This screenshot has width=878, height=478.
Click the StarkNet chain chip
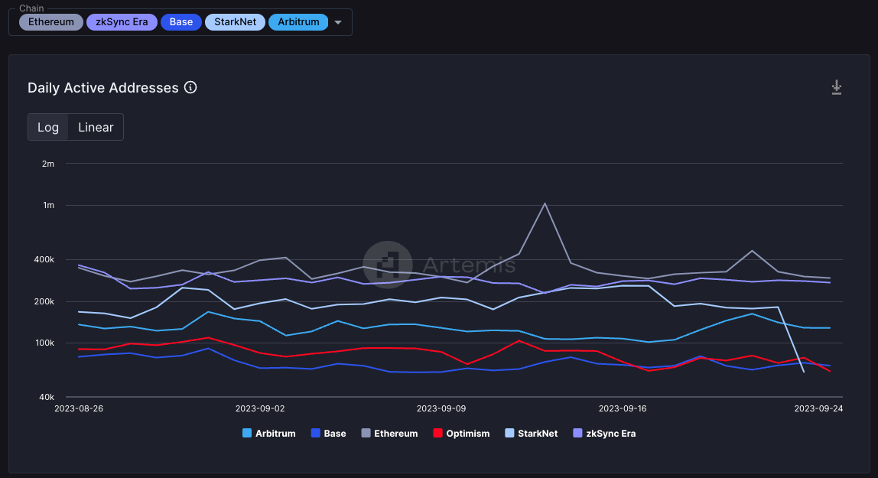236,22
